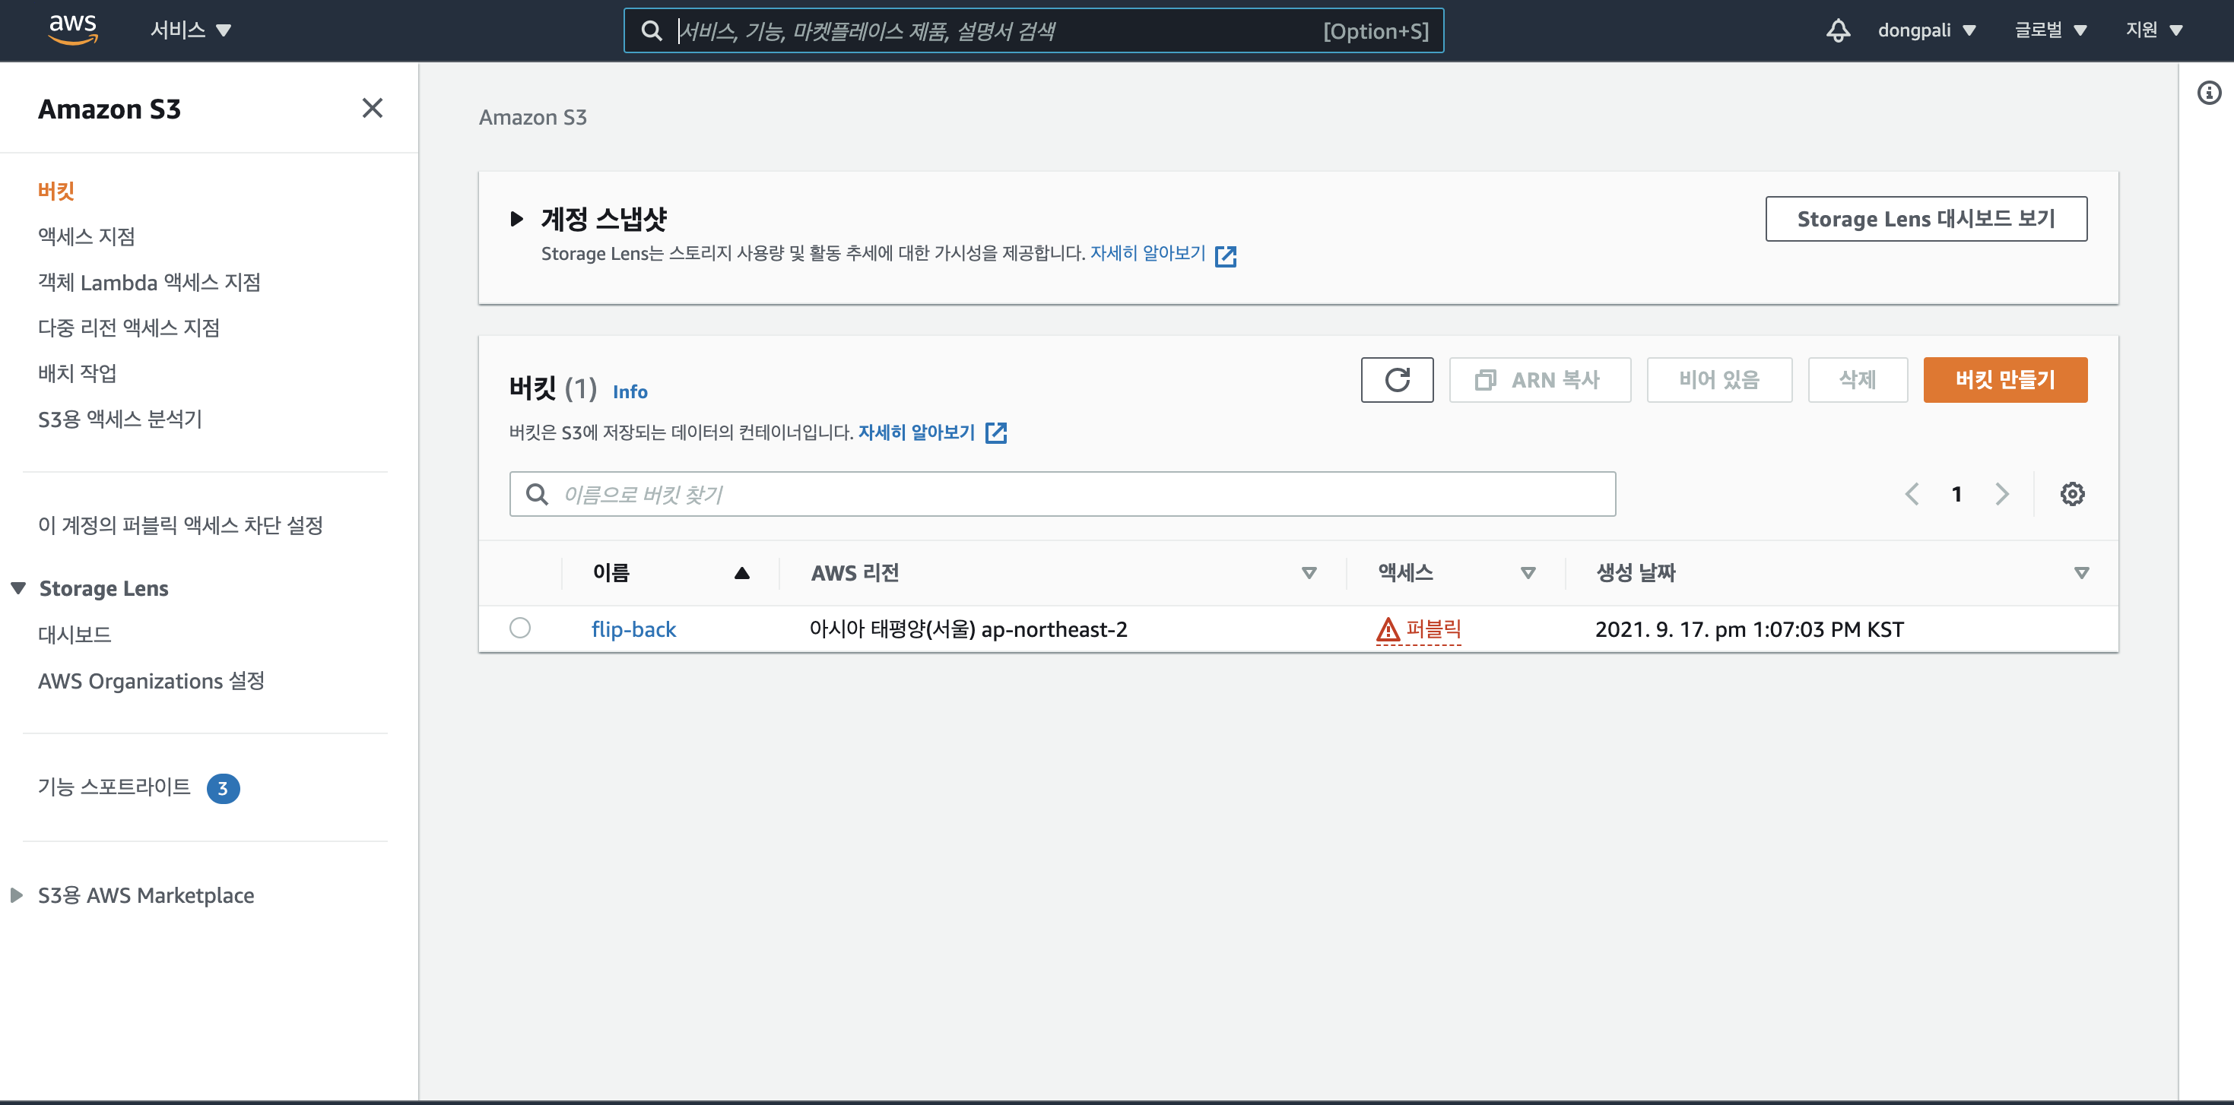
Task: Collapse the Storage Lens sidebar group
Action: click(18, 588)
